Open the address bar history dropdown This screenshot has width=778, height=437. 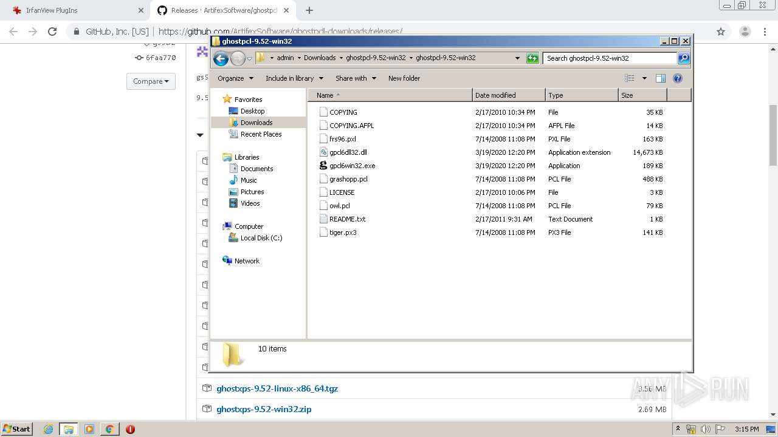coord(517,58)
